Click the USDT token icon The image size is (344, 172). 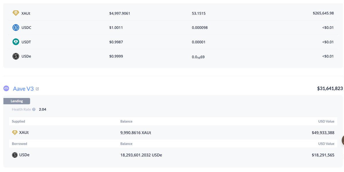(x=16, y=42)
